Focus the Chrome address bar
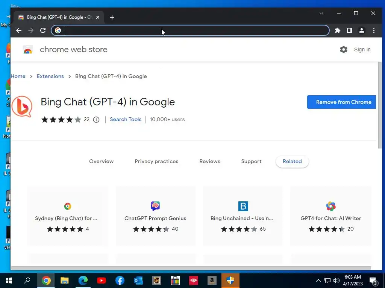Screen dimensions: 385x288 pyautogui.click(x=190, y=30)
